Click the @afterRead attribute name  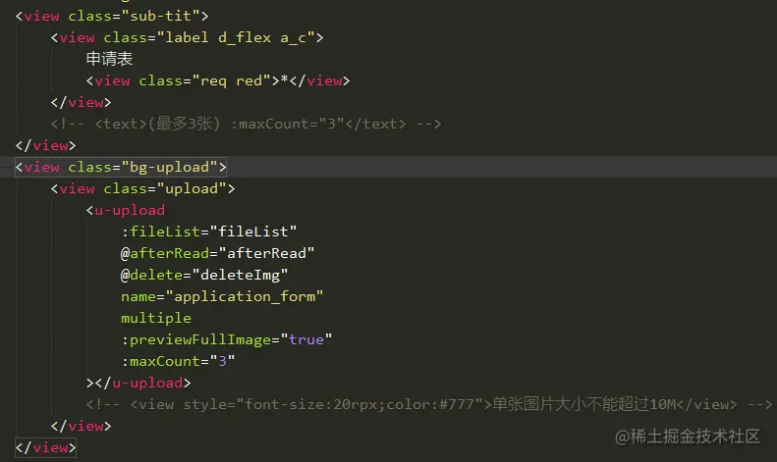(165, 253)
